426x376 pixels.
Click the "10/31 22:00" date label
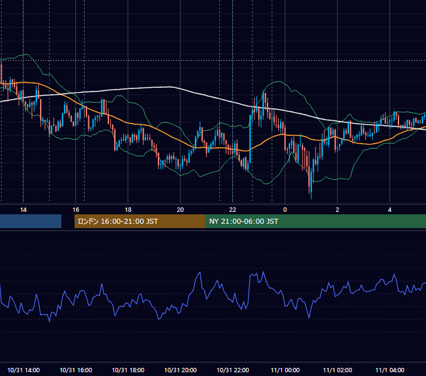(x=233, y=370)
